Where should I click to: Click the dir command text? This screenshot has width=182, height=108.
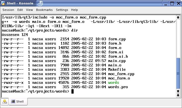tap(74, 30)
